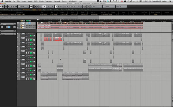
Task: Open Spotlight search in macOS menu bar
Action: (170, 1)
